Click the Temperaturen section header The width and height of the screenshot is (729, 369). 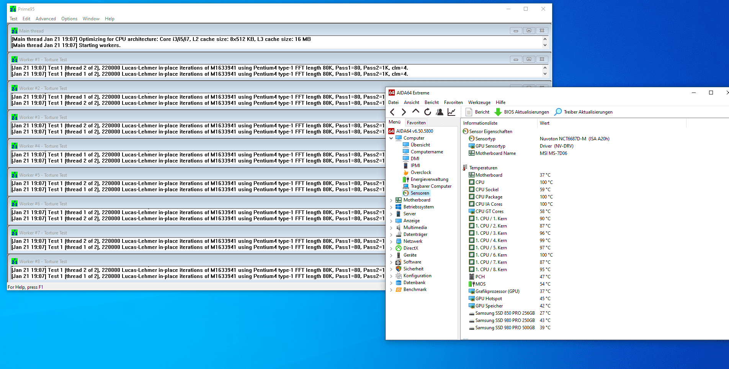click(x=483, y=168)
